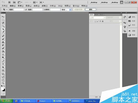The height and width of the screenshot is (103, 138).
Task: Click the foreground color swatch
Action: coord(2,89)
